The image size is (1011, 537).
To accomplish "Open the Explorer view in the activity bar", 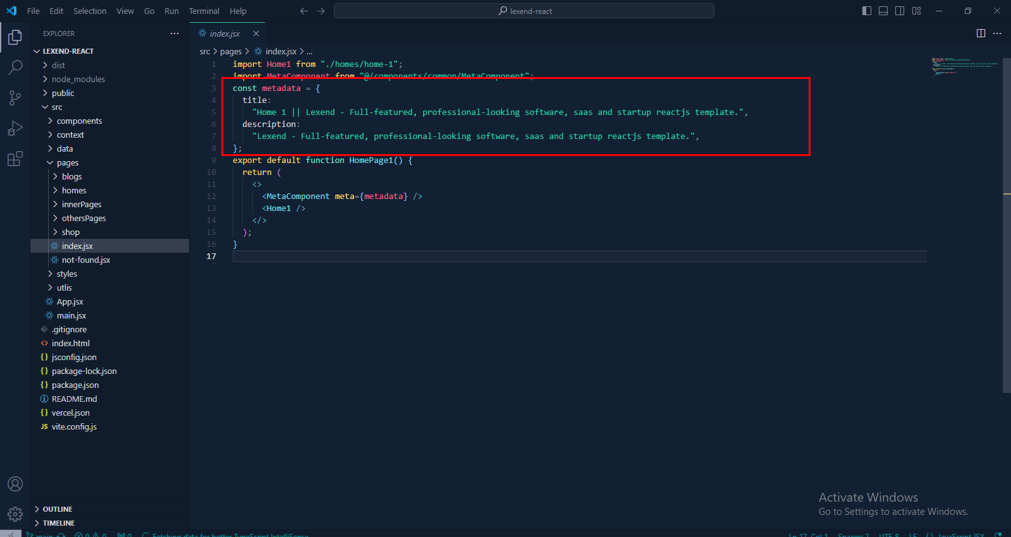I will tap(15, 37).
